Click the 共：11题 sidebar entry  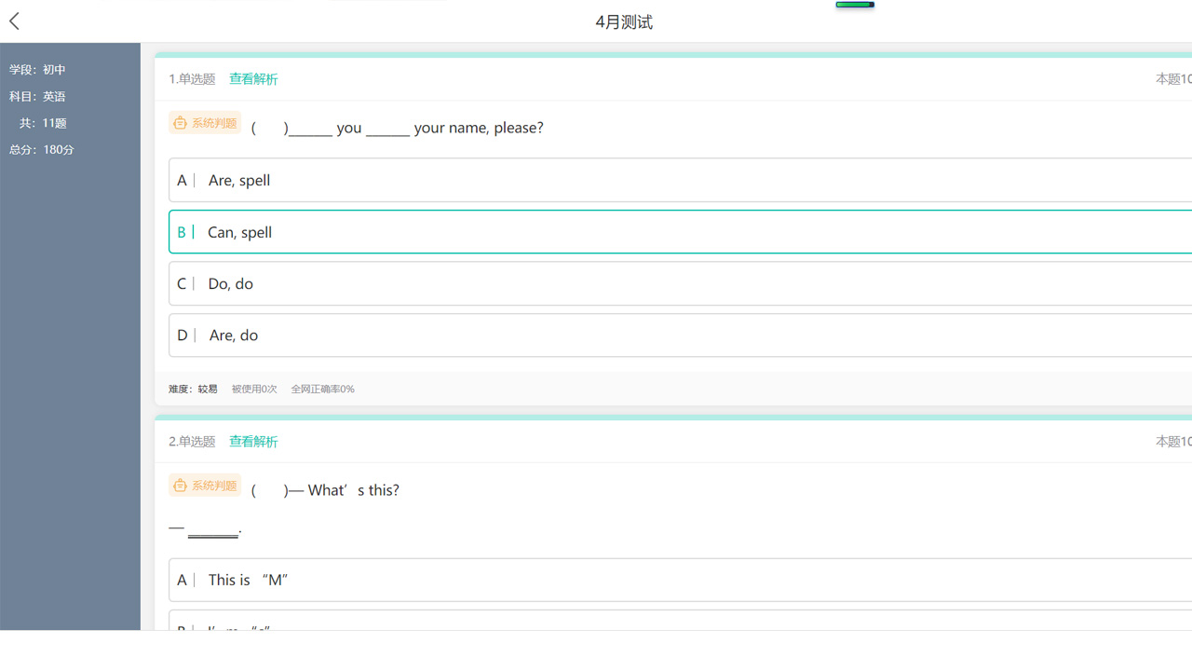click(x=43, y=123)
